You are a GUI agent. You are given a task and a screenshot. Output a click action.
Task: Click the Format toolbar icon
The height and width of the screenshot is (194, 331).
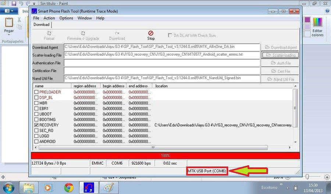coord(49,33)
